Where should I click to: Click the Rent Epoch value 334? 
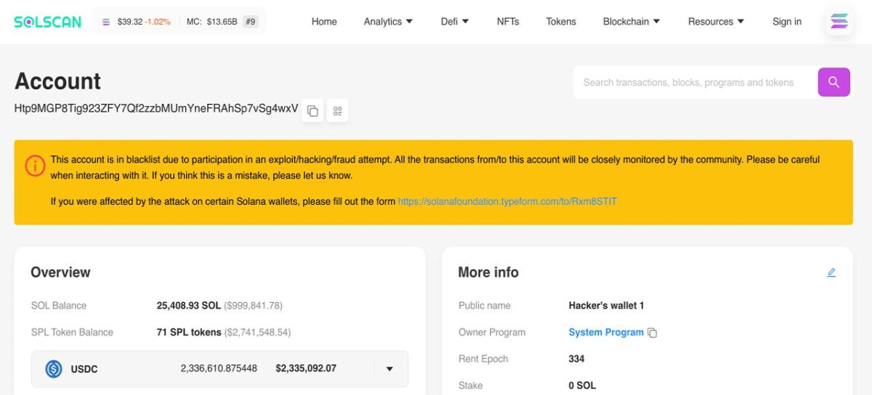576,359
